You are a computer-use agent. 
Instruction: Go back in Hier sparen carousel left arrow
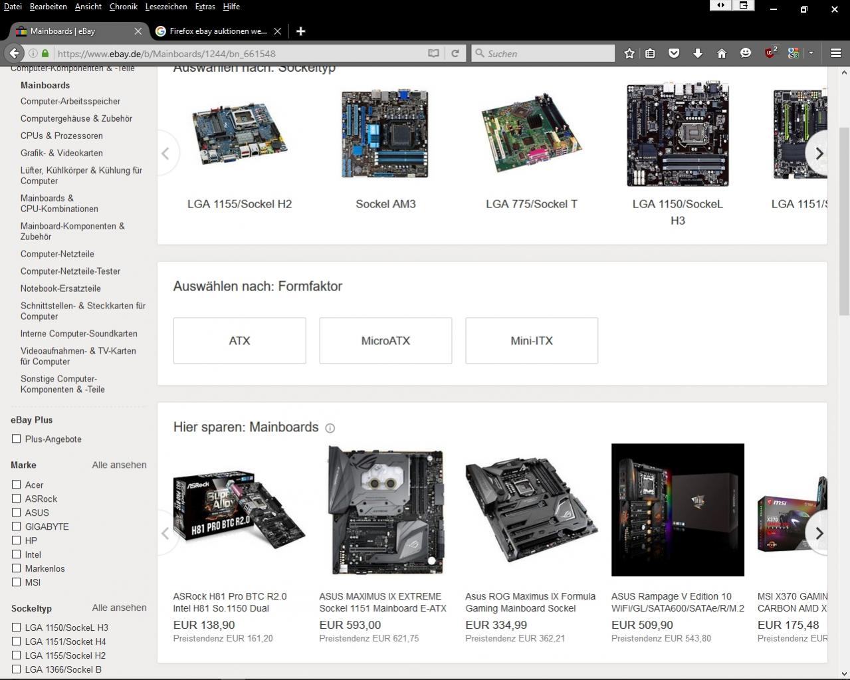[166, 533]
